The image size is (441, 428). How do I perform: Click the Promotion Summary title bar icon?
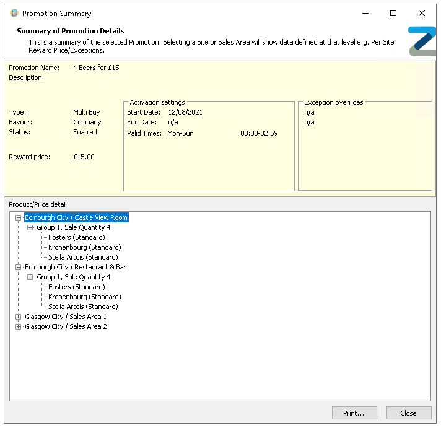pos(14,13)
